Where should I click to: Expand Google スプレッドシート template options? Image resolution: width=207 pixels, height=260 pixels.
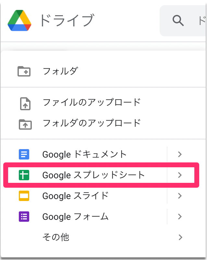180,175
